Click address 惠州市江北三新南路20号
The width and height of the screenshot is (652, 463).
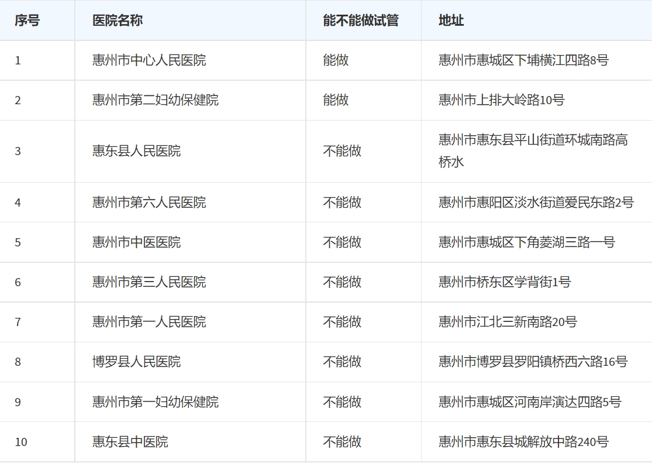pyautogui.click(x=508, y=322)
